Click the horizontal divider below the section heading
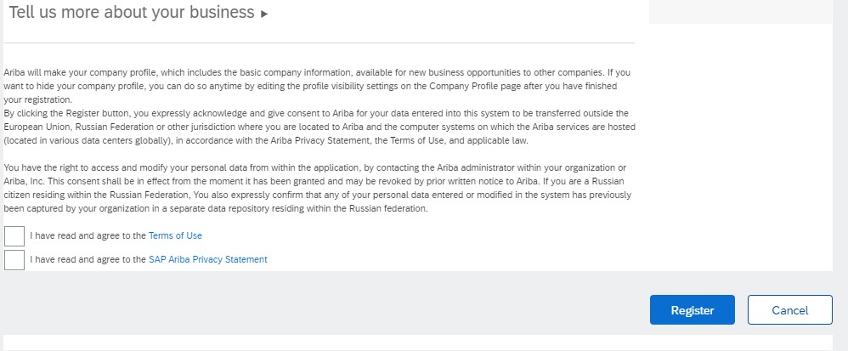This screenshot has height=351, width=848. 319,42
